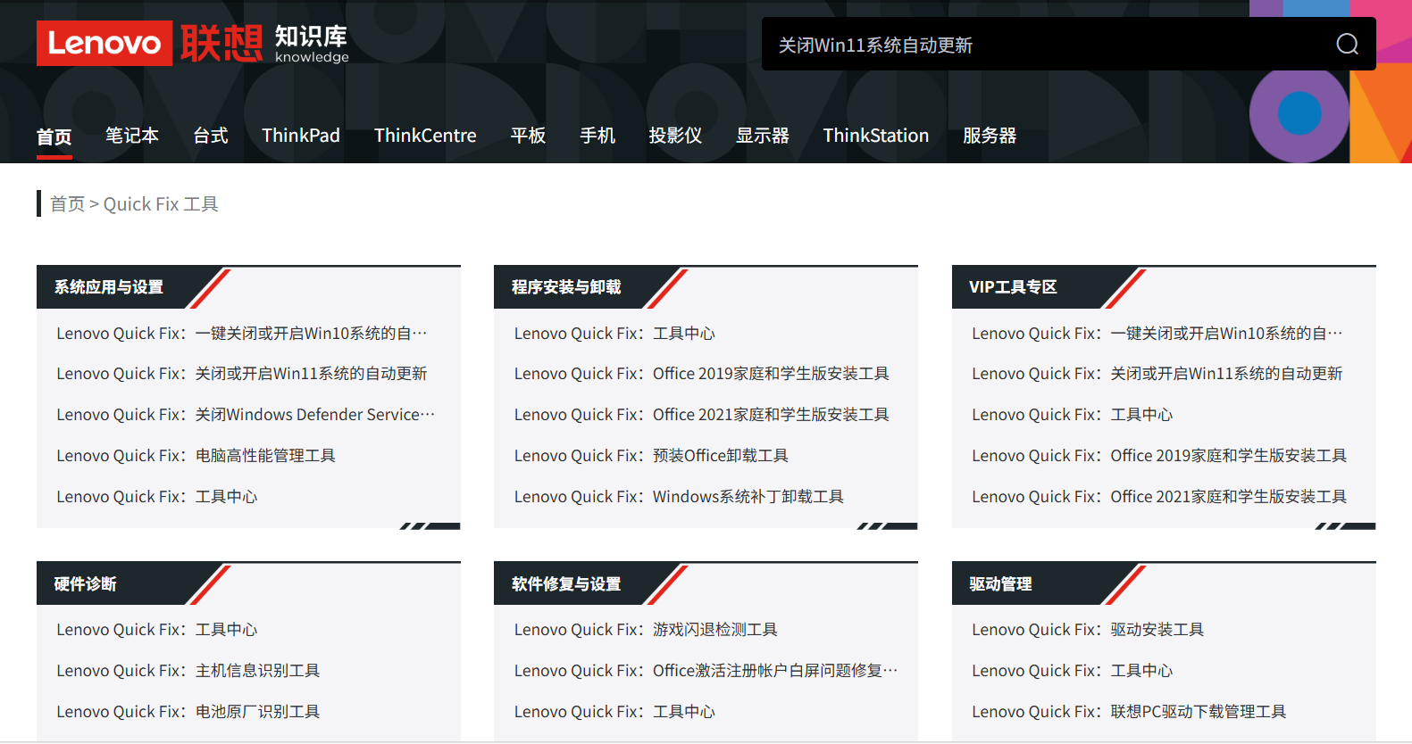Open the 服务器 navigation tab

990,136
